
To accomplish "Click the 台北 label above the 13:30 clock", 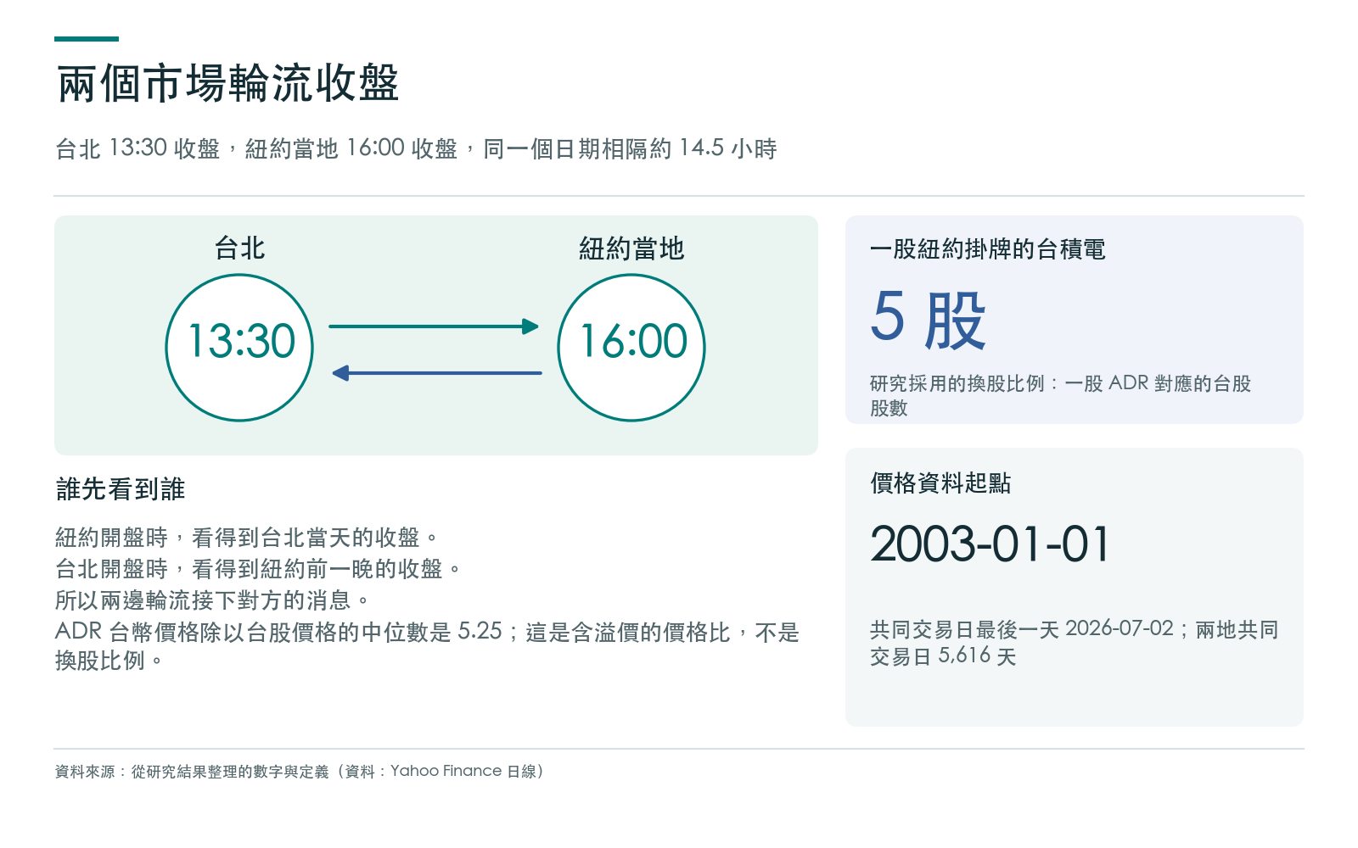I will pyautogui.click(x=239, y=248).
